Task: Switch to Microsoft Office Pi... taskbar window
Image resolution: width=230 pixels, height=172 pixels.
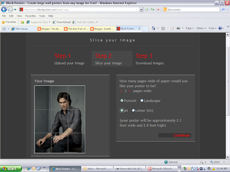Action: 162,169
